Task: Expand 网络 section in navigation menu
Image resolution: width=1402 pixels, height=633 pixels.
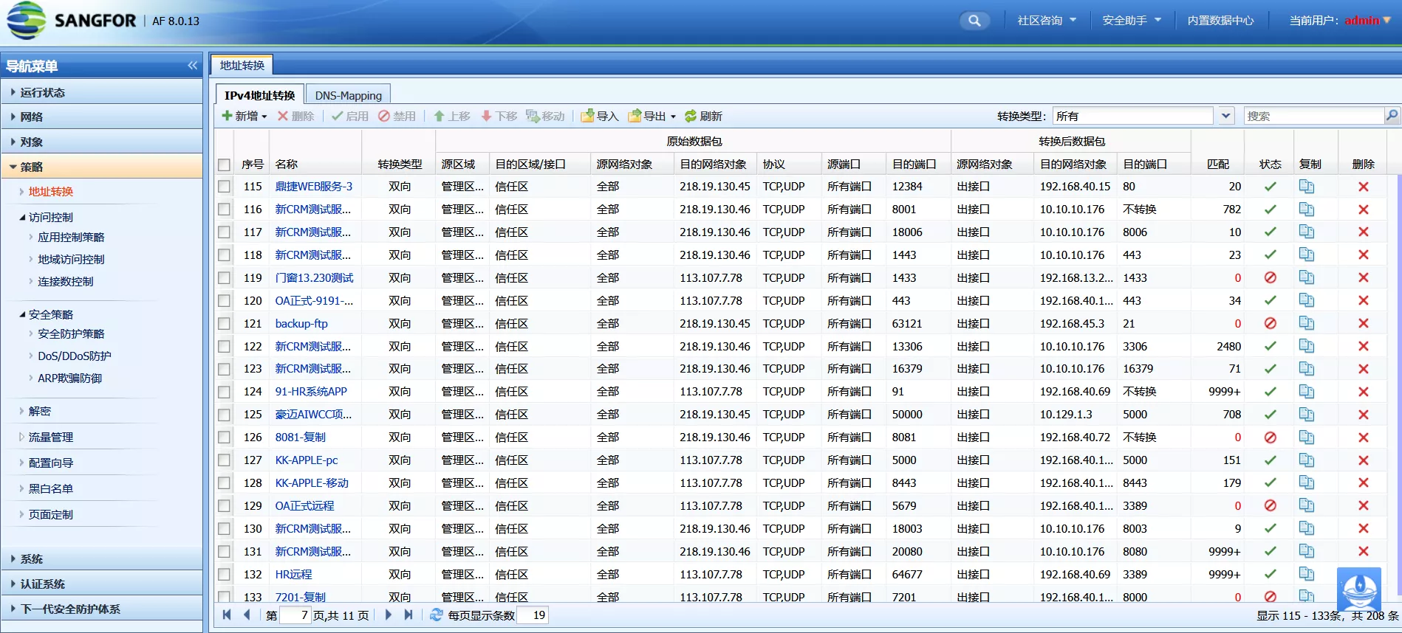Action: (x=32, y=117)
